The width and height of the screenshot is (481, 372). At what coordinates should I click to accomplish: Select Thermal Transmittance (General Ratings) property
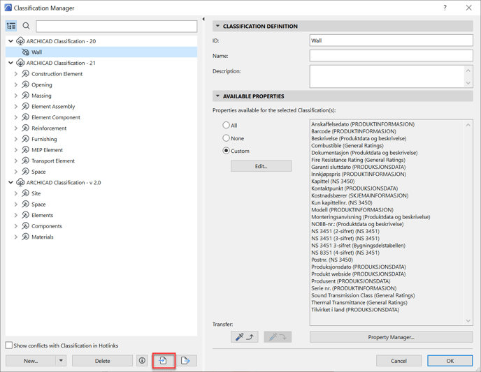359,302
